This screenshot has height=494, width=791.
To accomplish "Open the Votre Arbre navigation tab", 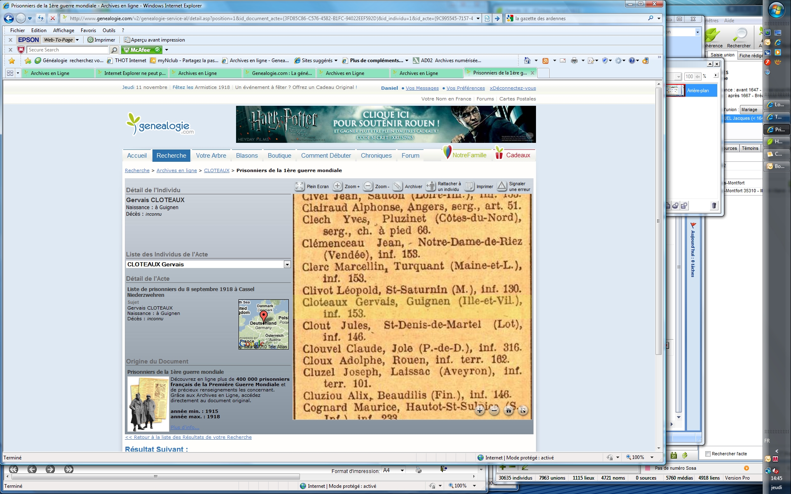I will click(x=211, y=156).
